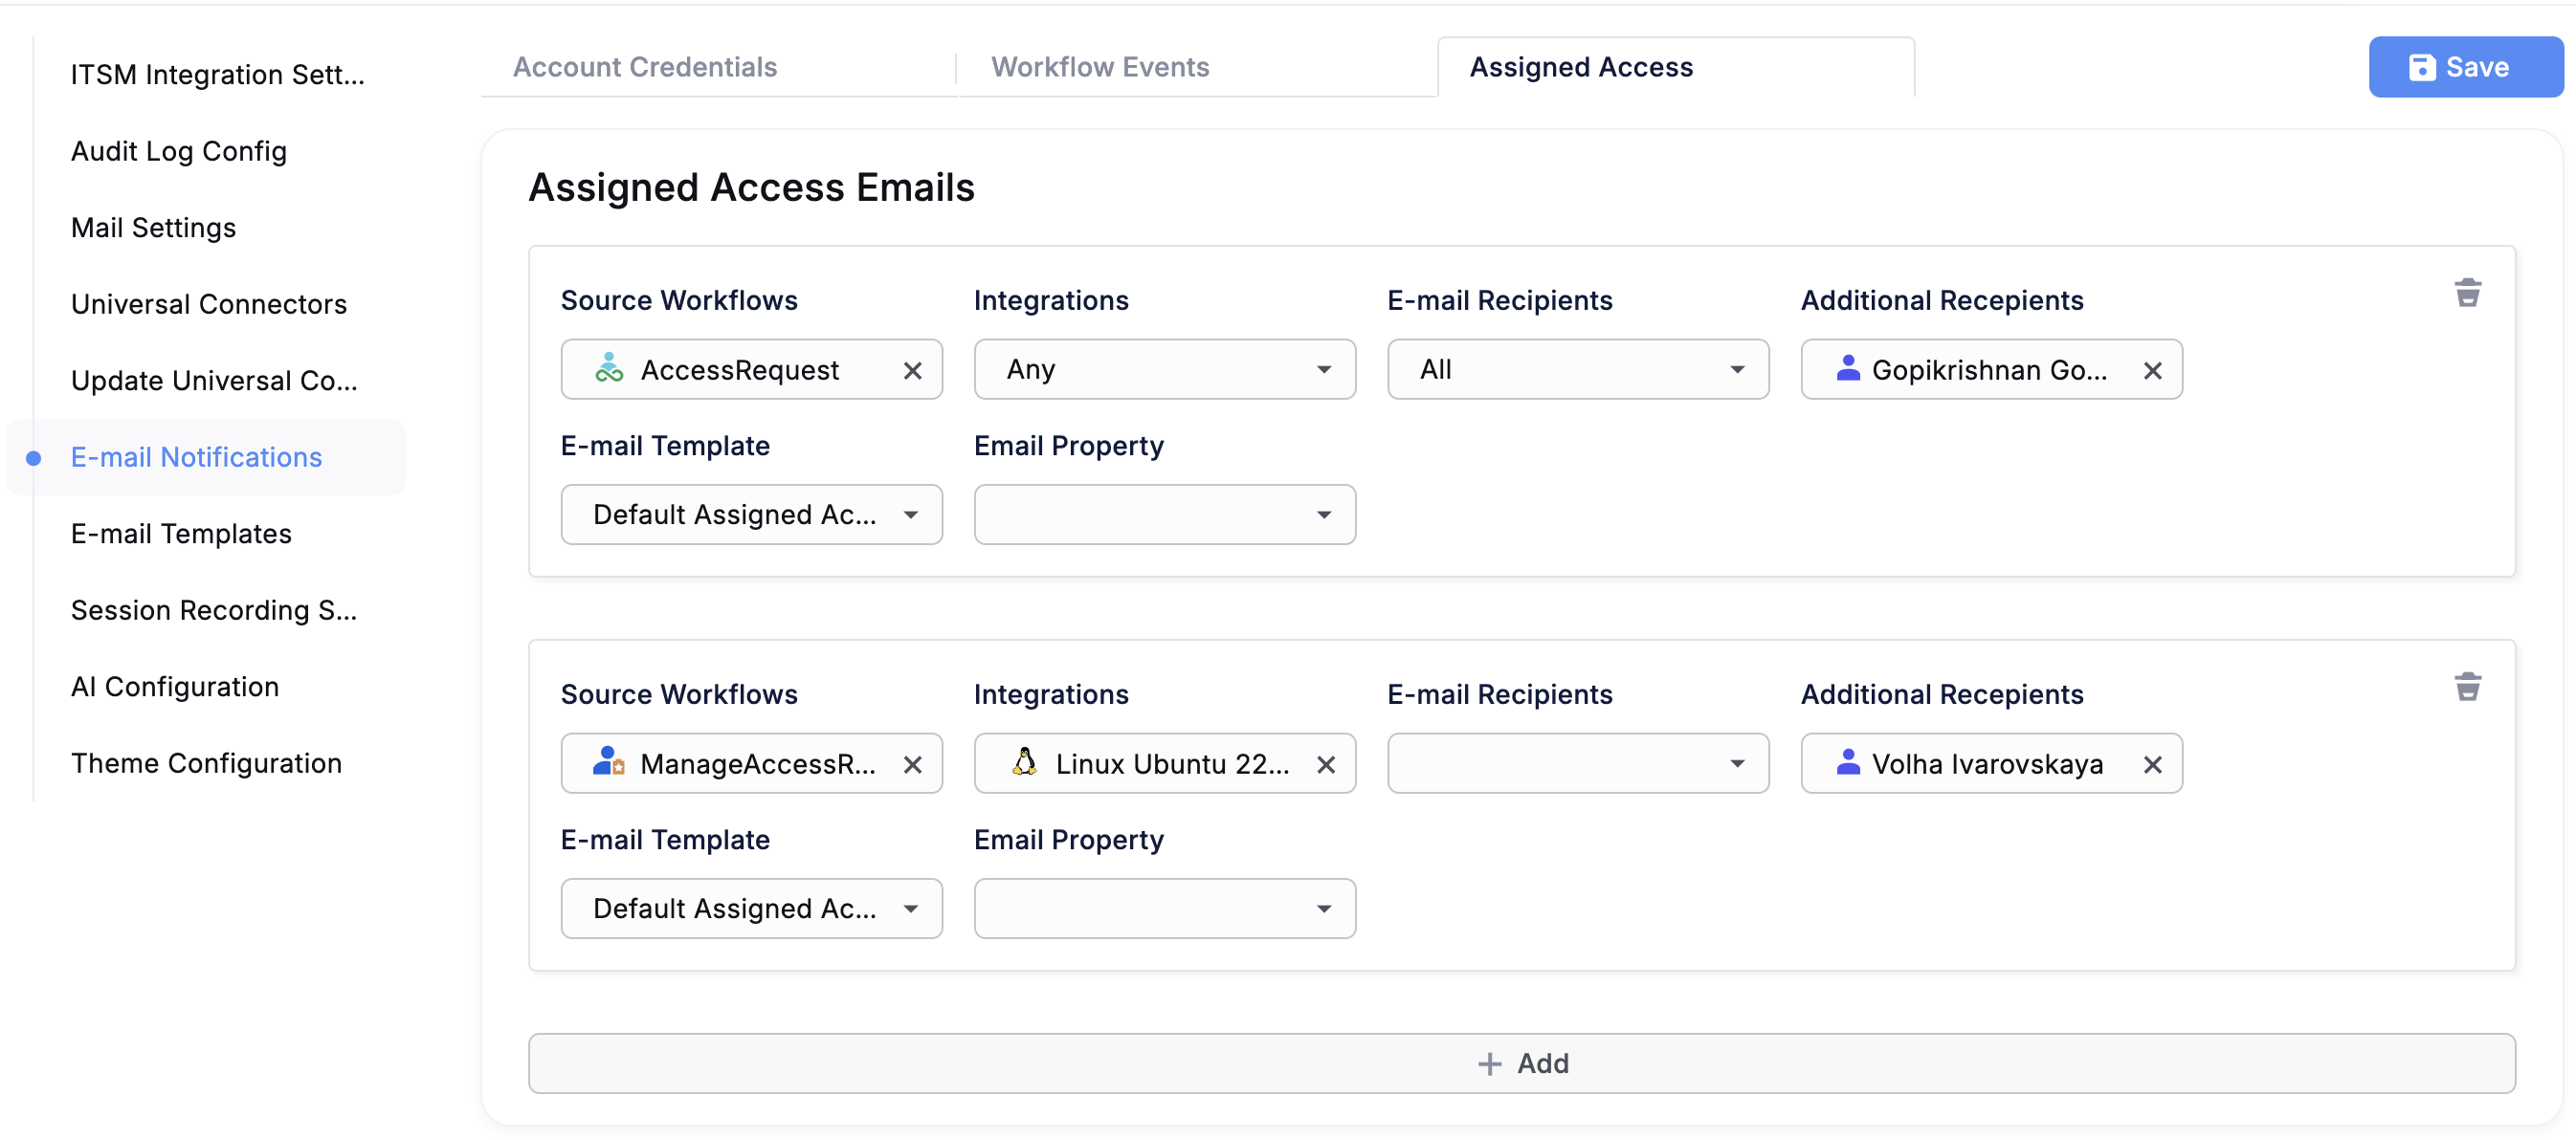
Task: Remove Gopikrishnan from Additional Recepients
Action: [2153, 370]
